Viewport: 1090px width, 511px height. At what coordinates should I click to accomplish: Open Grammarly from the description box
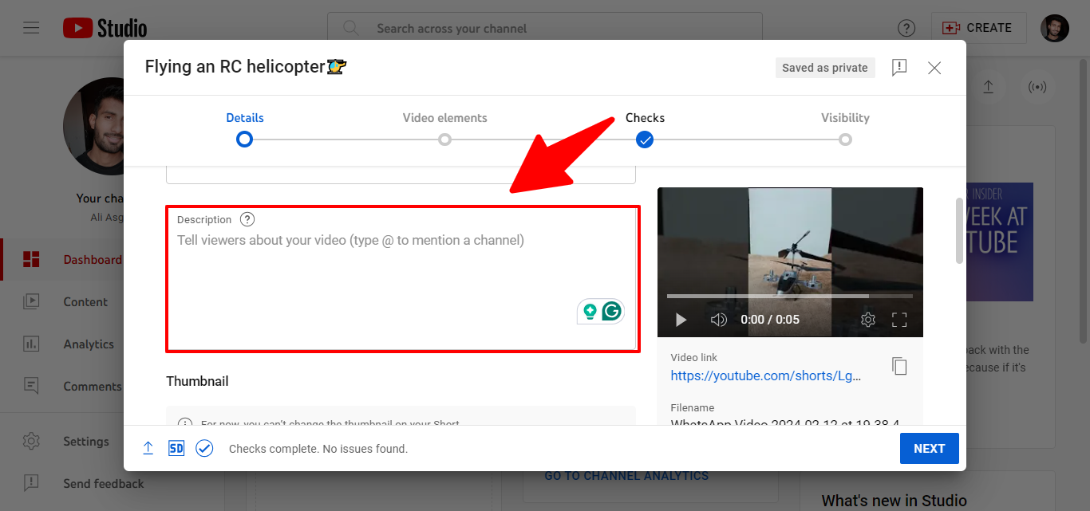point(612,312)
